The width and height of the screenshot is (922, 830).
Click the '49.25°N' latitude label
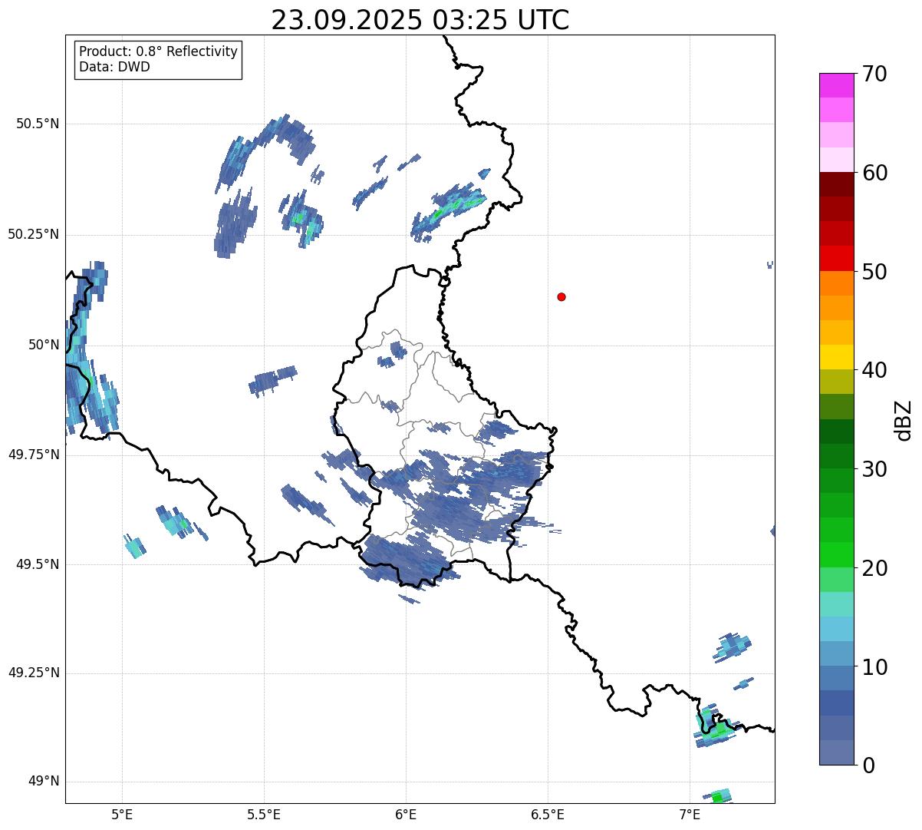(x=34, y=673)
